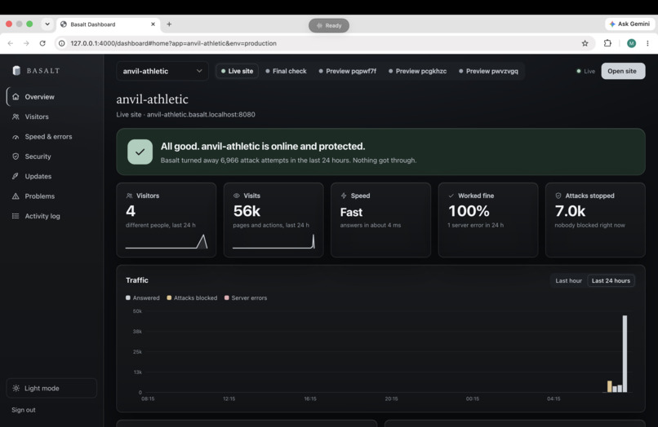
Task: Expand the anvil-athletic app dropdown
Action: tap(162, 71)
